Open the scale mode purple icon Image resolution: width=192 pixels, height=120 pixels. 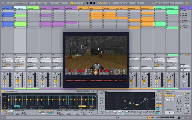51,3
